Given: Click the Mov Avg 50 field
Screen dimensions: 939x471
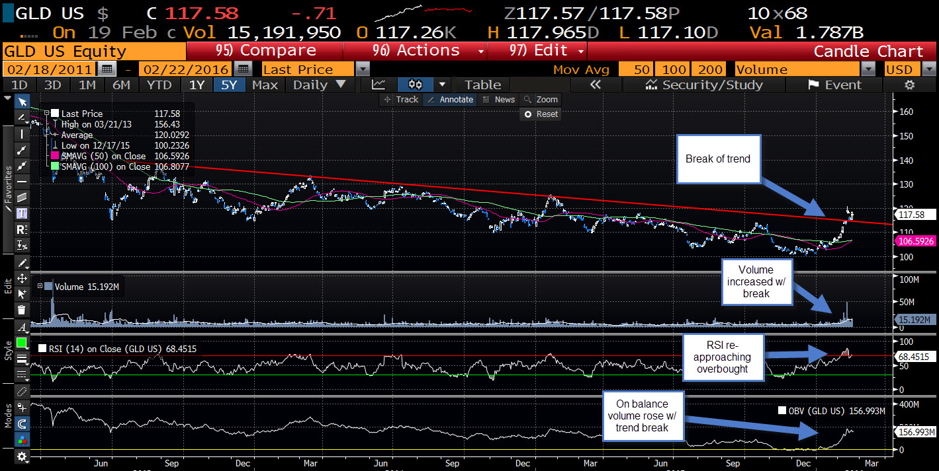Looking at the screenshot, I should [x=637, y=69].
